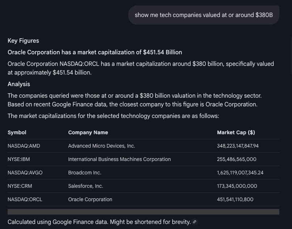Select the NASDAQ:AVGO symbol cell
292x229 pixels.
point(25,173)
